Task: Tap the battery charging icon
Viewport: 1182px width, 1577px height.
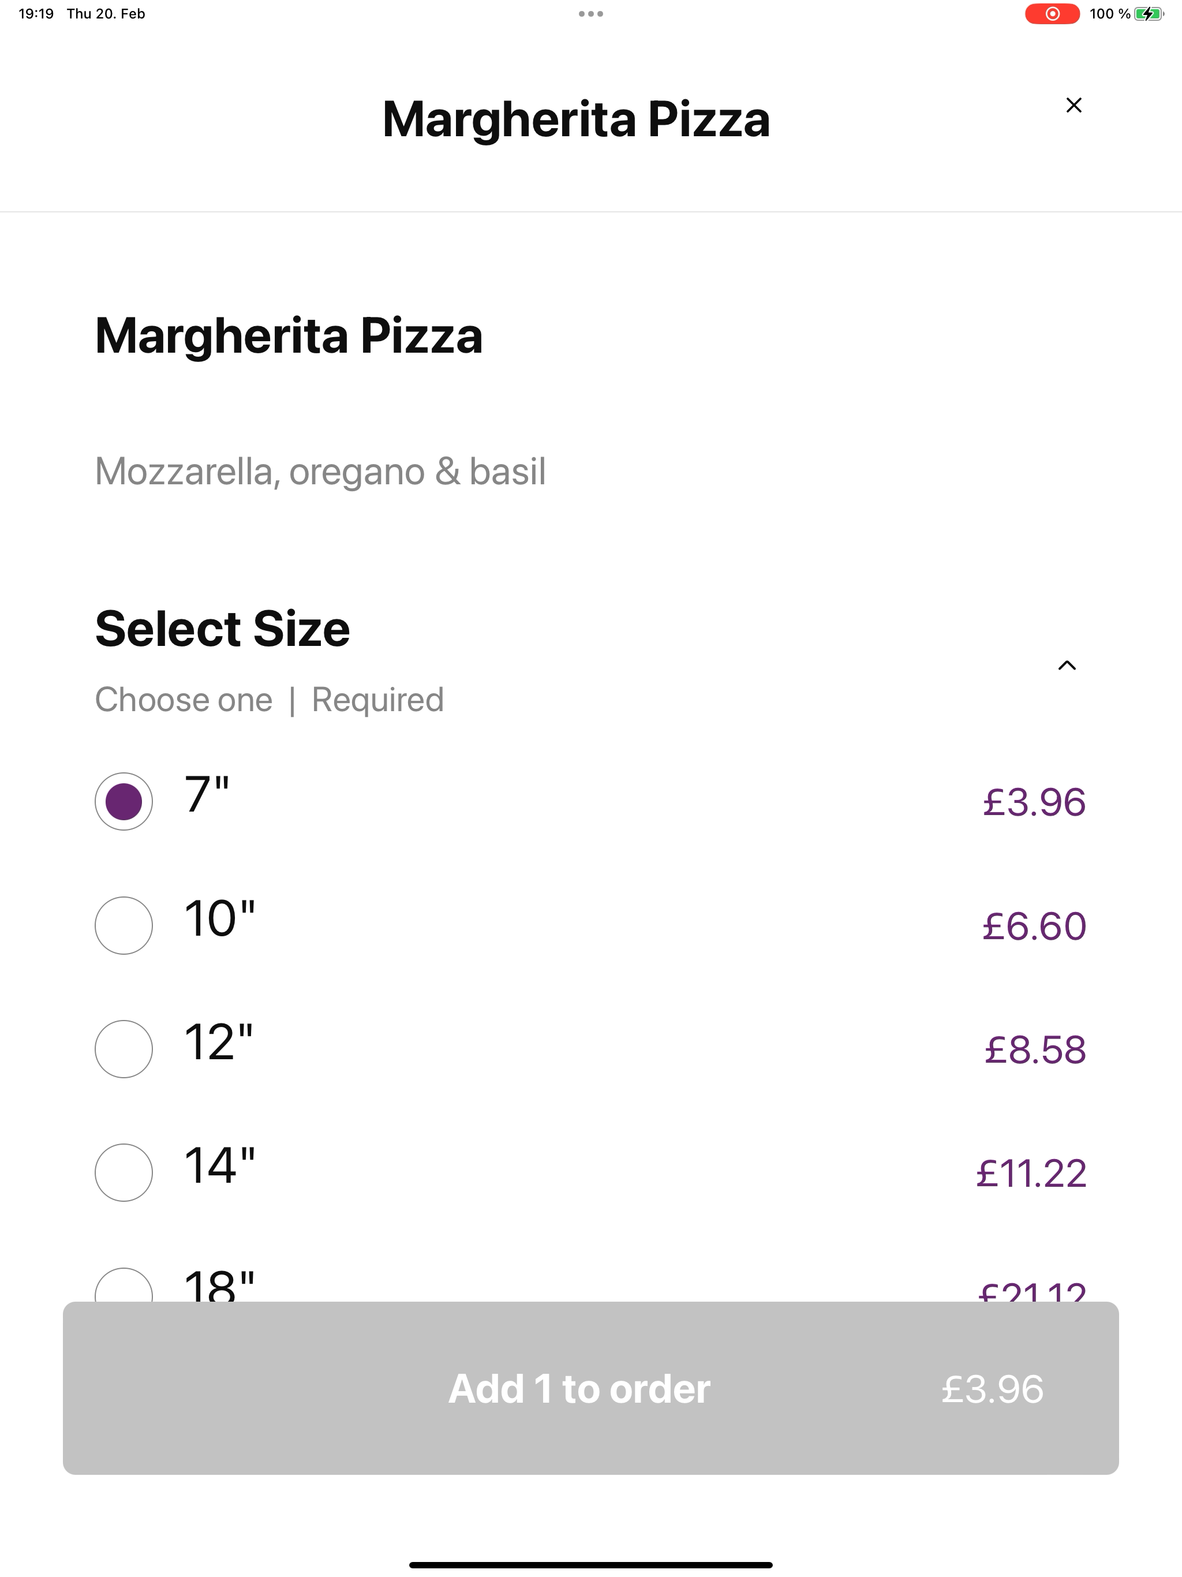Action: click(x=1149, y=13)
